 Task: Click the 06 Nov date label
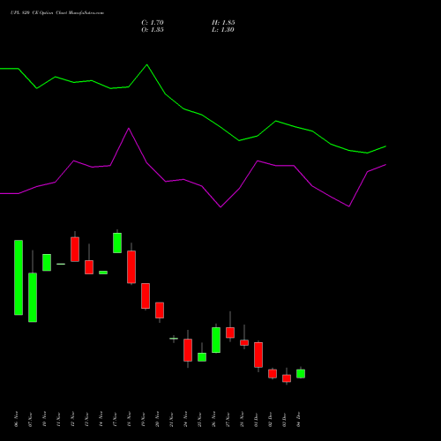coord(16,419)
